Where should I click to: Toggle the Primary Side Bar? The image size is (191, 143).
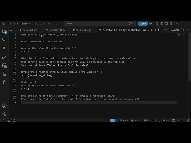pos(162,24)
